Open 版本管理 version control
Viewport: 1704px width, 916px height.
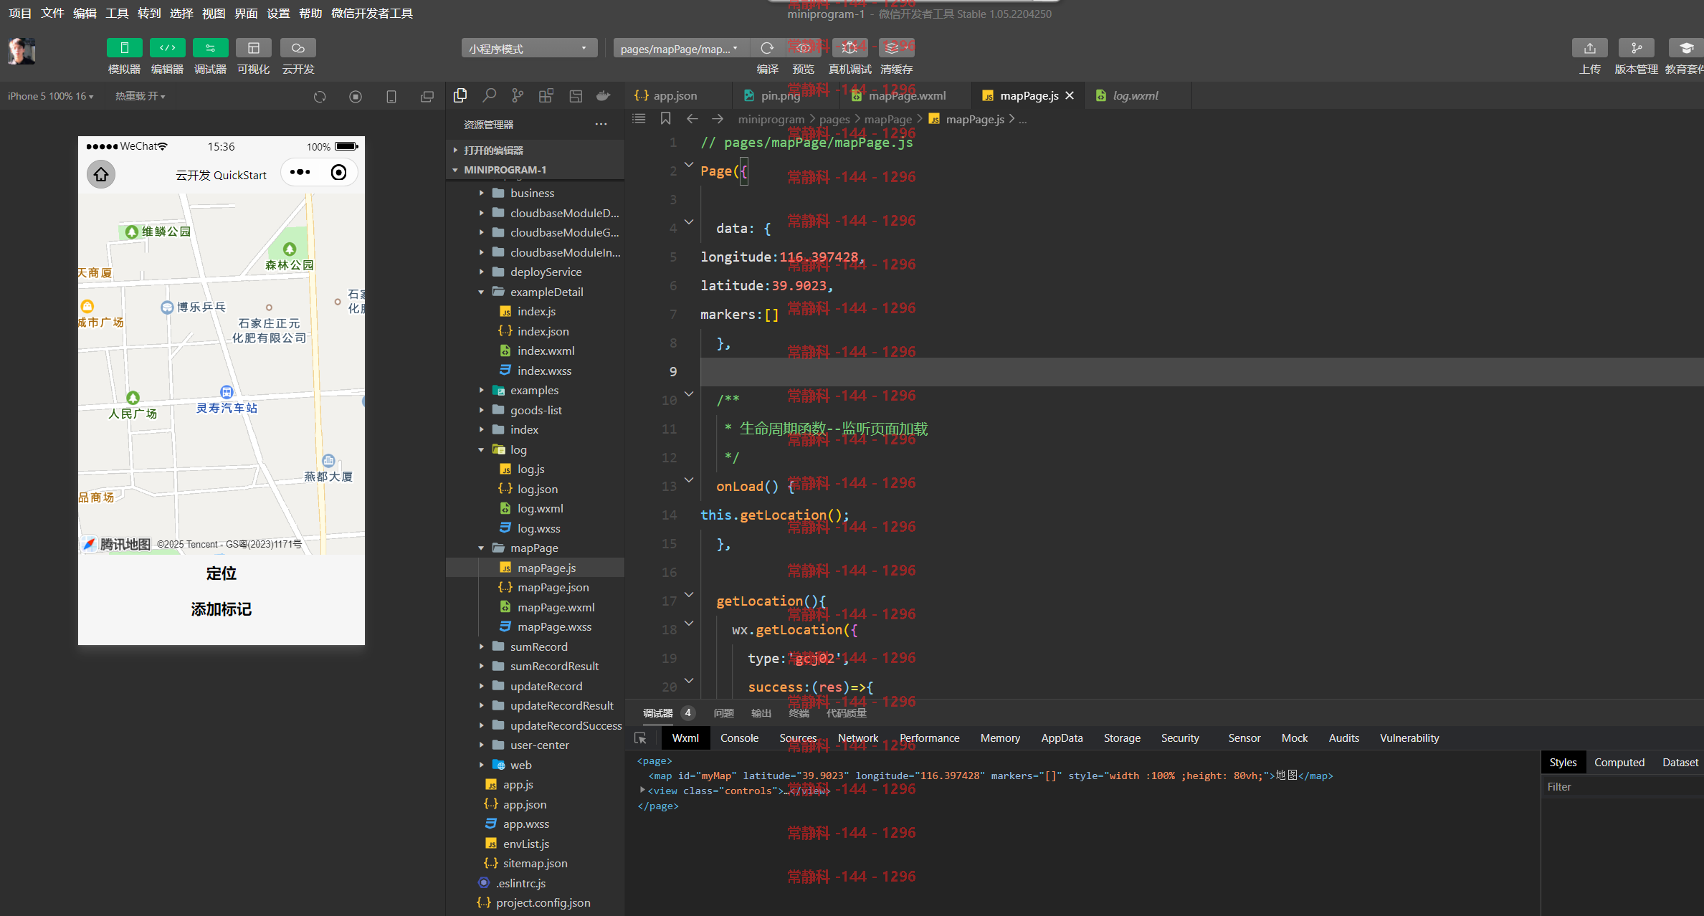coord(1636,48)
